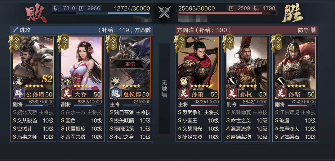Click the 魏 faction badge of 夏侯惇

click(116, 94)
